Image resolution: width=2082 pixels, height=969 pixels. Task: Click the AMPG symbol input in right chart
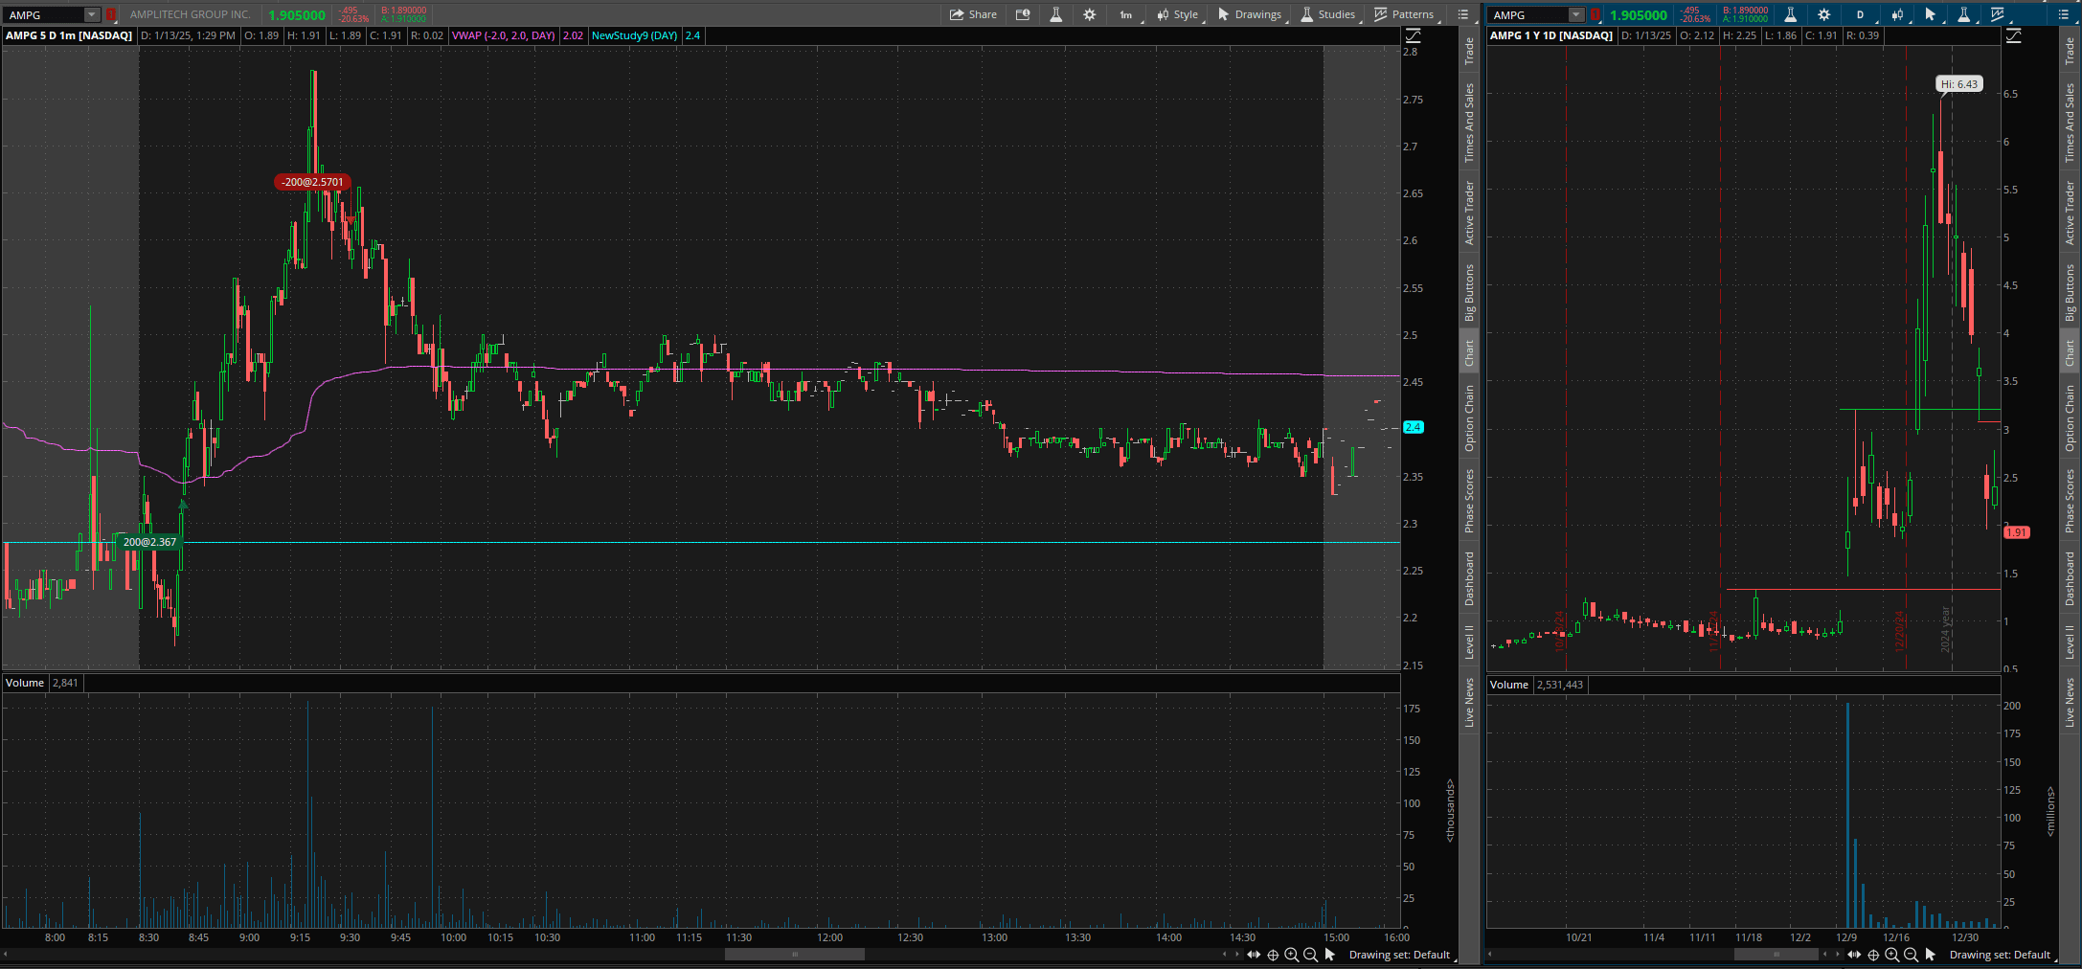click(1528, 14)
